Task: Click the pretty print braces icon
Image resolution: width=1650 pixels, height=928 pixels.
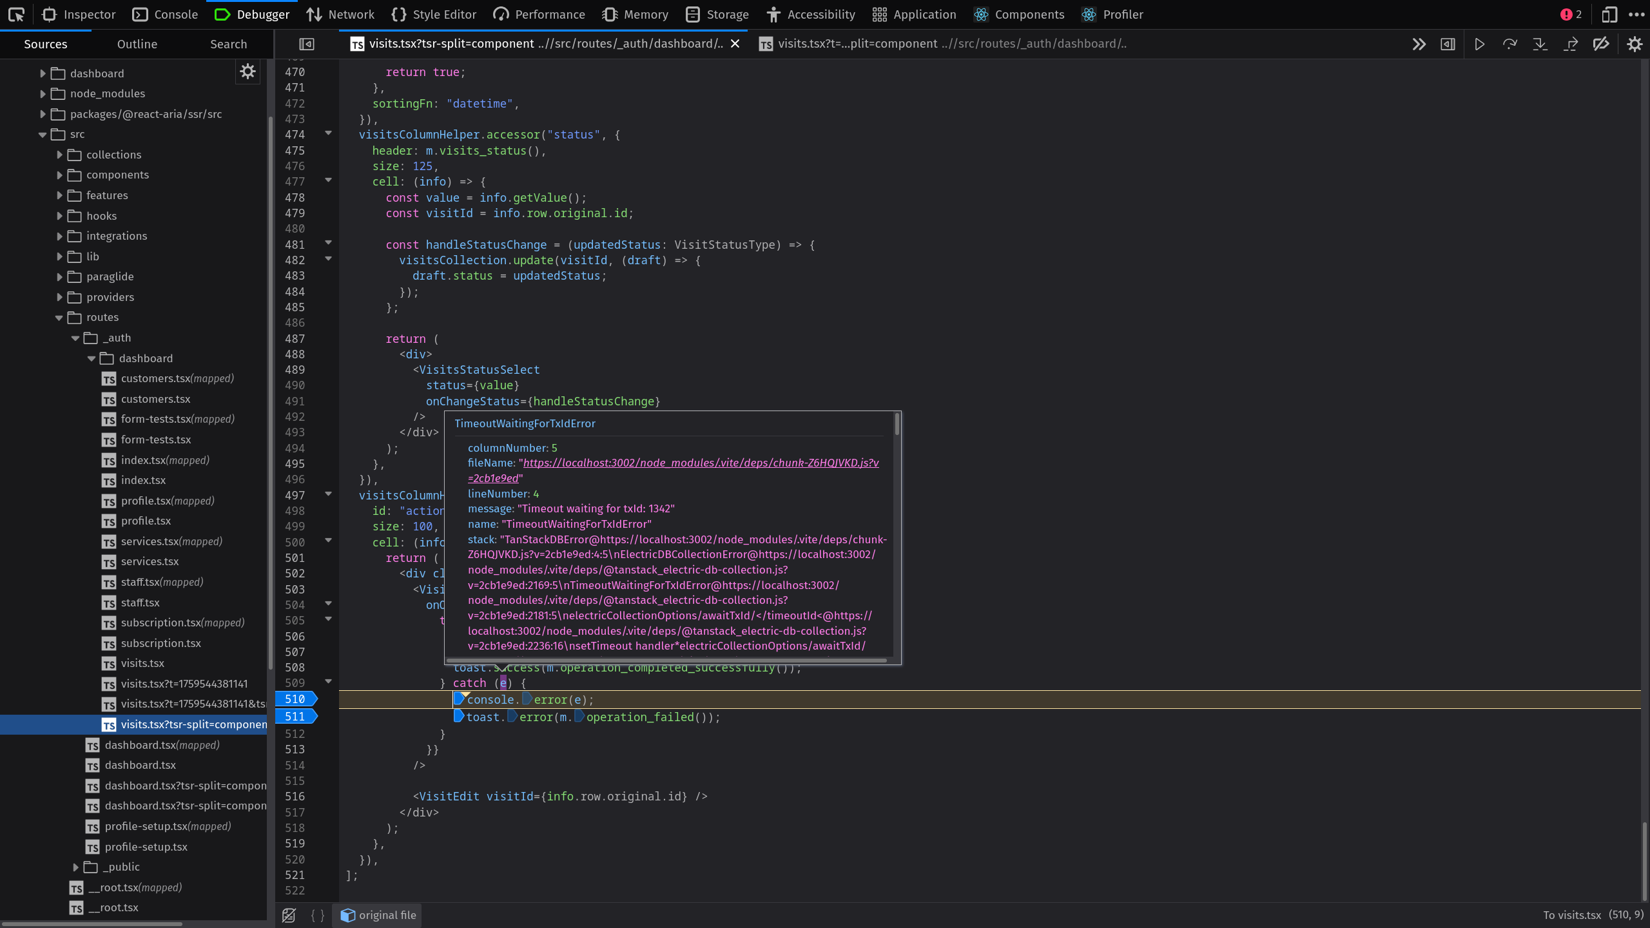Action: [x=317, y=915]
